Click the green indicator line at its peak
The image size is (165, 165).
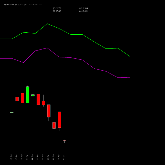point(47,24)
